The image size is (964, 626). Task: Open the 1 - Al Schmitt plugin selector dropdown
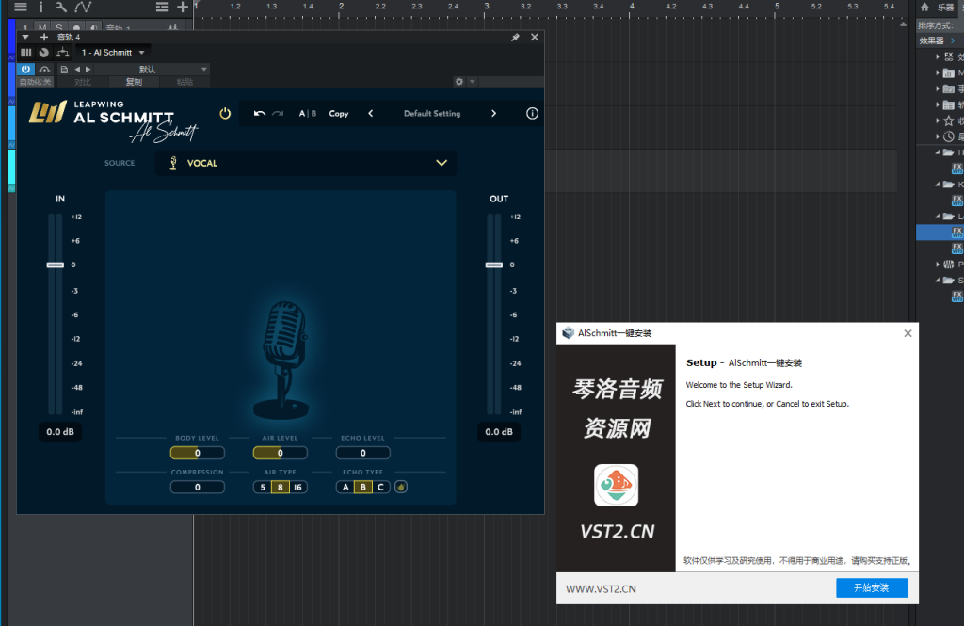point(112,53)
